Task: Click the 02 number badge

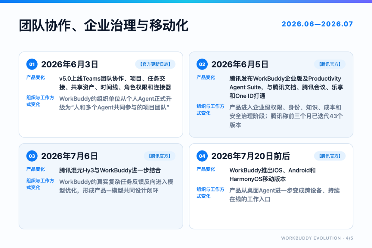Action: point(202,64)
